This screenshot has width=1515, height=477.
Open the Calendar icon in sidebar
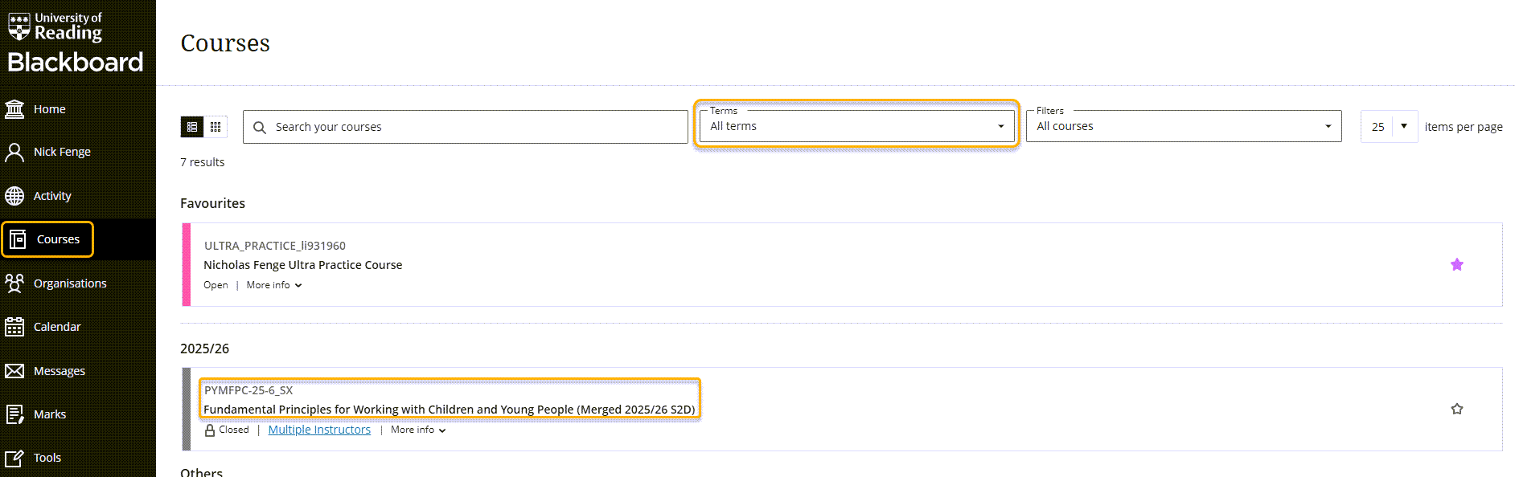point(14,327)
